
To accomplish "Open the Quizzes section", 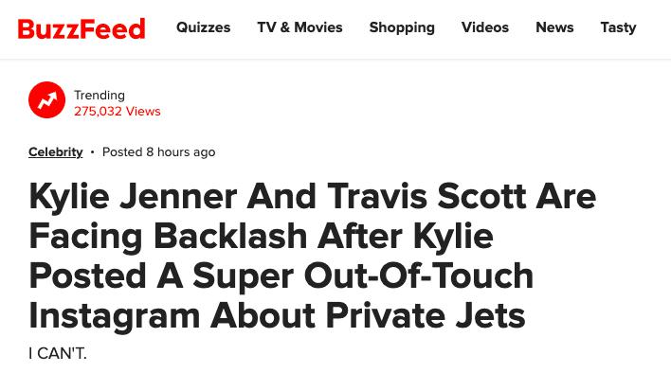I will pyautogui.click(x=203, y=27).
